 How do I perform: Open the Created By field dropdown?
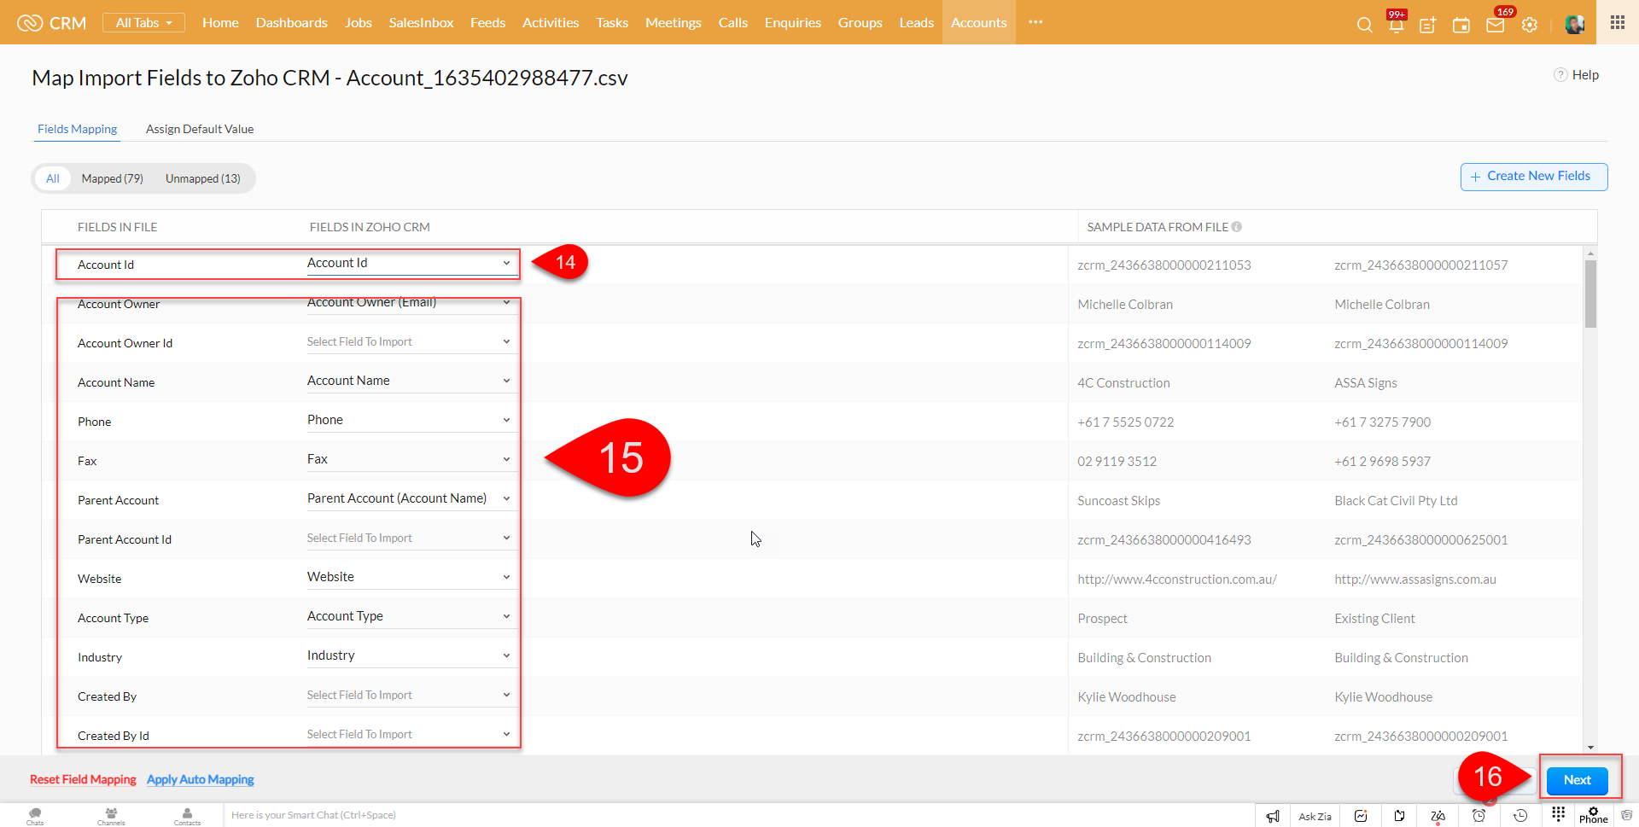pyautogui.click(x=411, y=696)
